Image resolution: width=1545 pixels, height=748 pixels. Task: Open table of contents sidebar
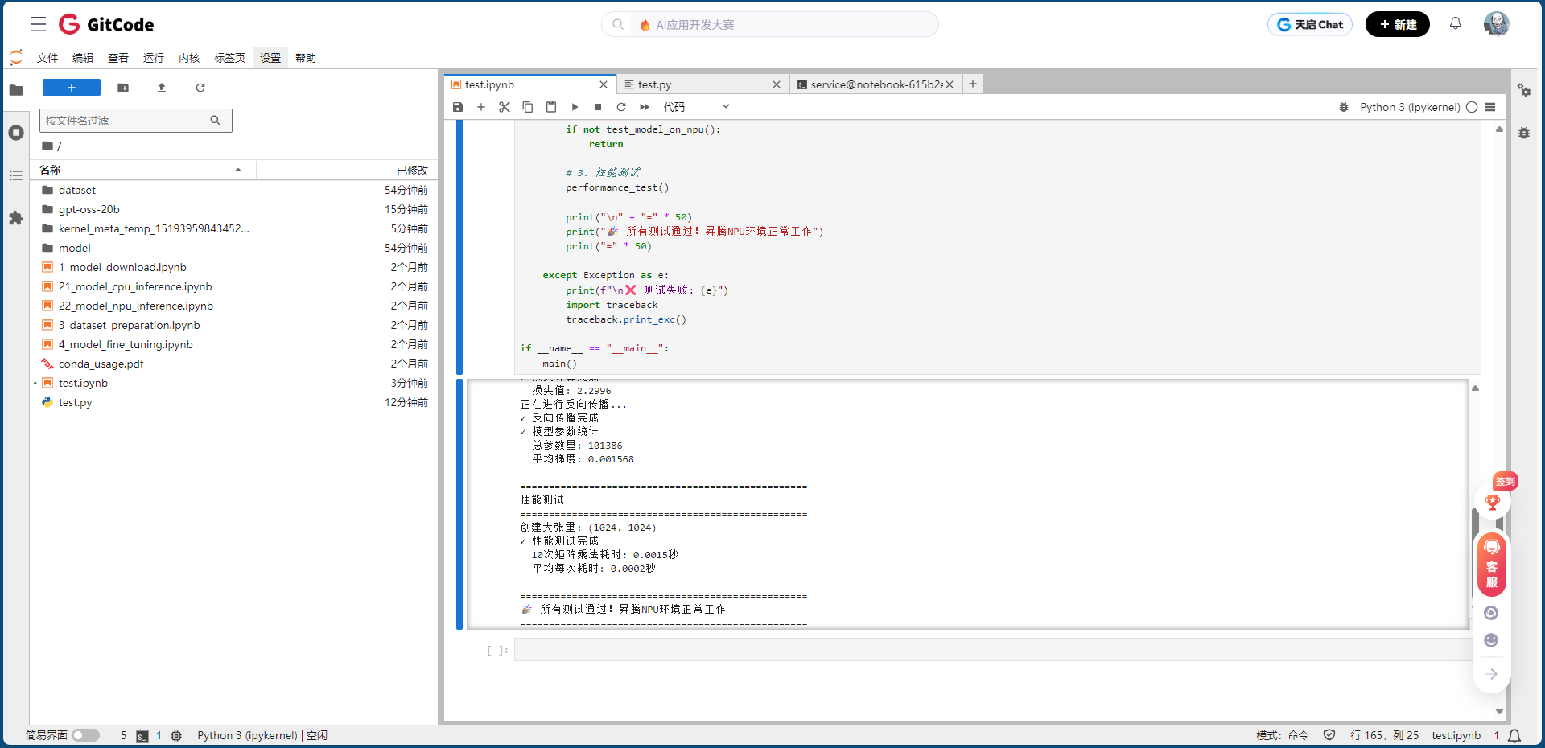click(16, 175)
